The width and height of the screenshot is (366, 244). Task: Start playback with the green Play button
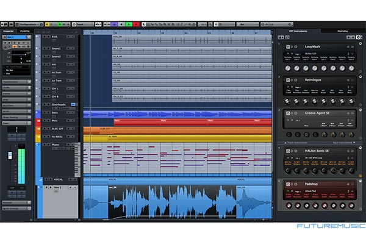tap(129, 24)
